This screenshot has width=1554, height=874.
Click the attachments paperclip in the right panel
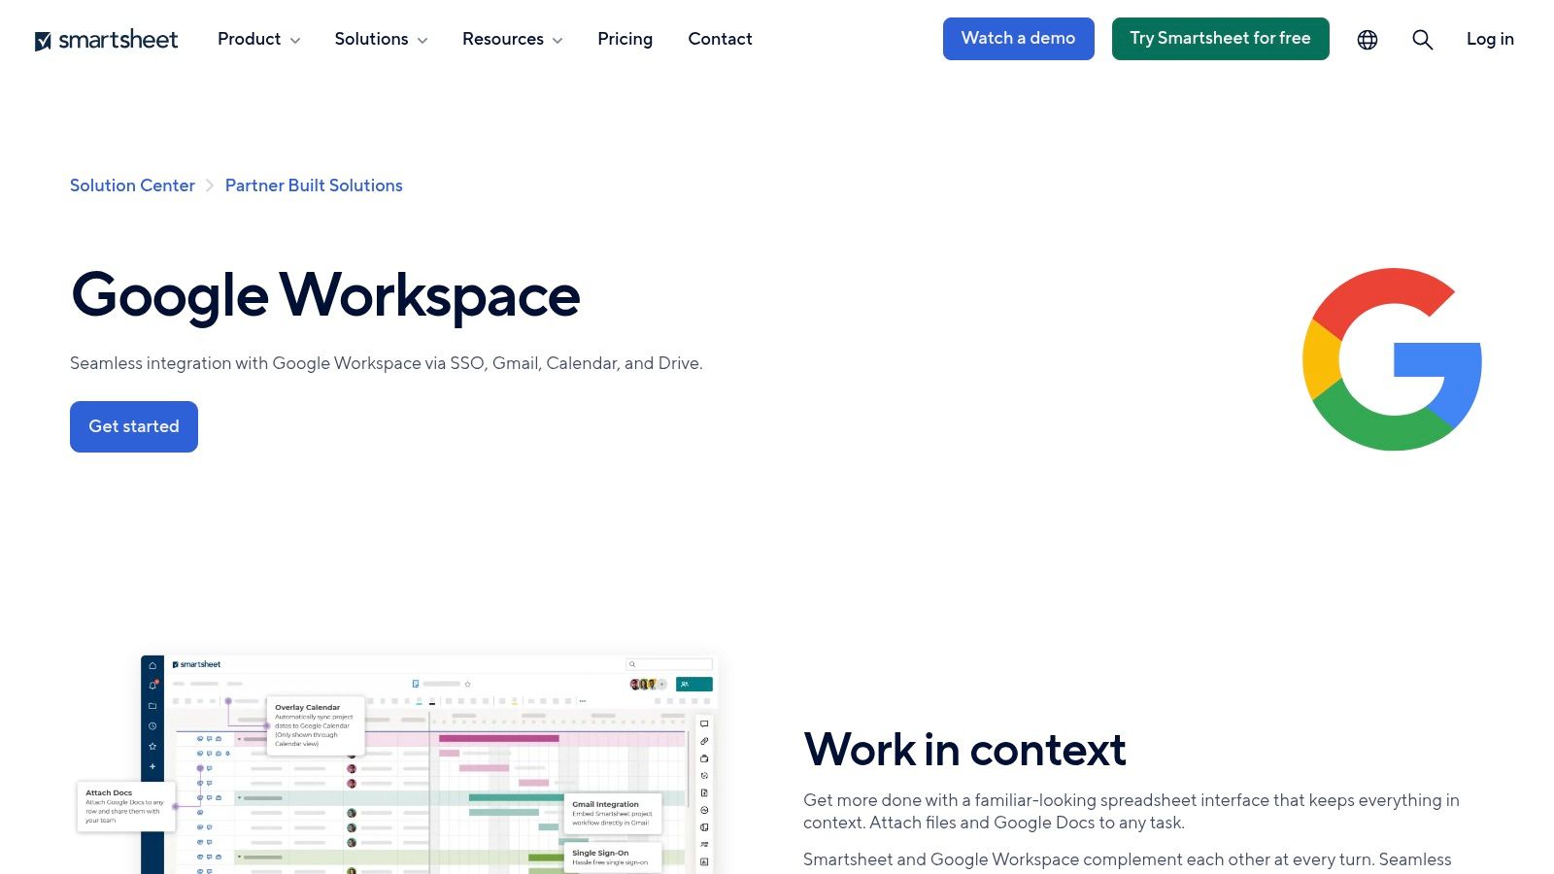click(703, 740)
